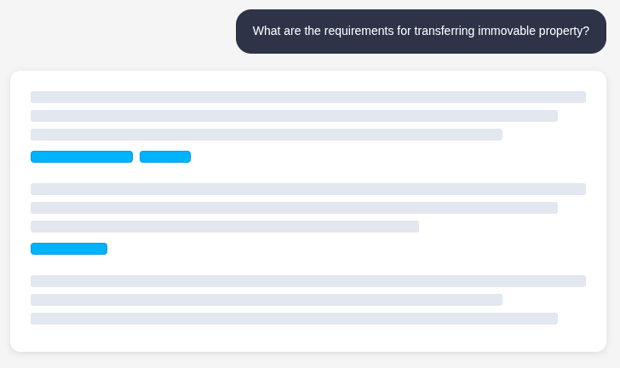
Task: Select the shortest loading line in second paragraph
Action: 225,227
